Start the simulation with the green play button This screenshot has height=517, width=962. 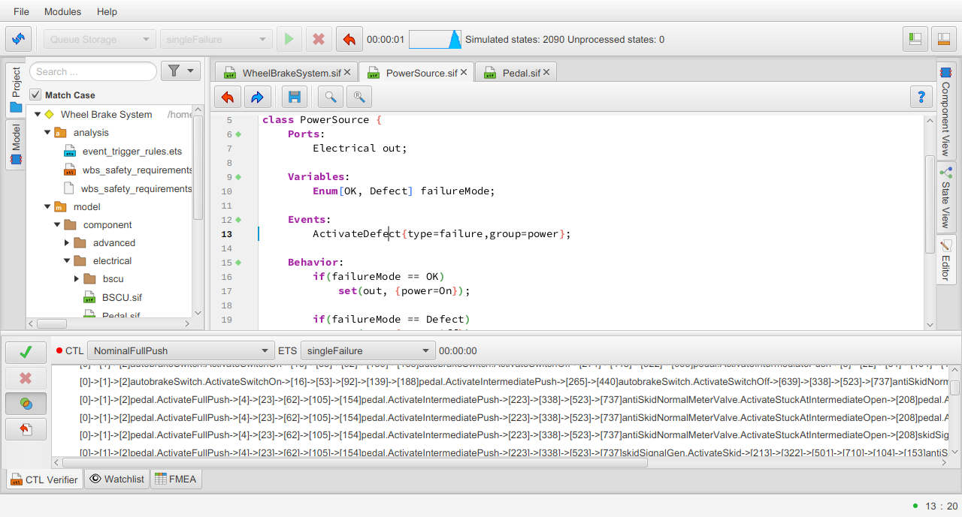289,39
